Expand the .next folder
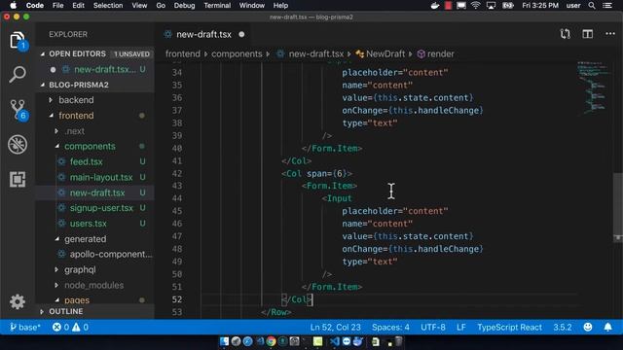 point(56,131)
